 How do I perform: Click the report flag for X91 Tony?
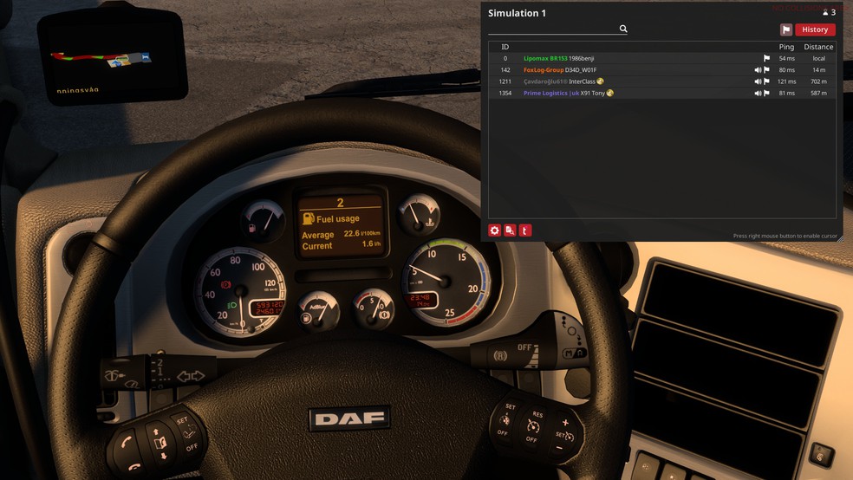click(766, 93)
